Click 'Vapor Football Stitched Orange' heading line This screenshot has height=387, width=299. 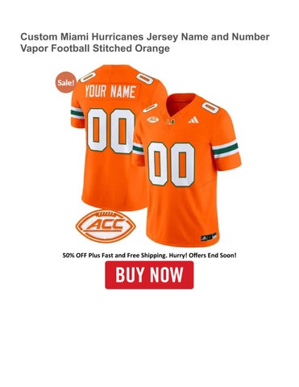click(x=95, y=48)
